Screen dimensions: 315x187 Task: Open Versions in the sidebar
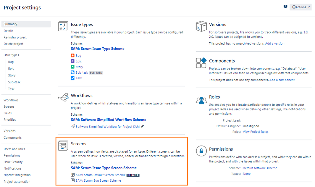pyautogui.click(x=9, y=131)
